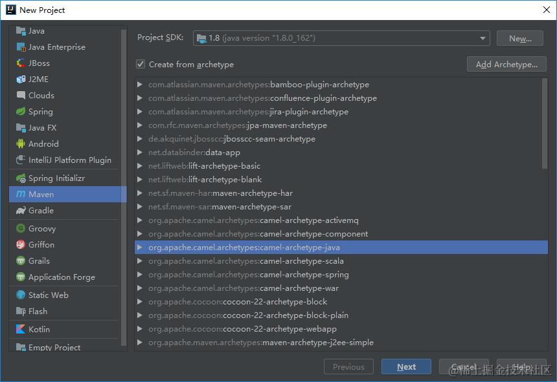Viewport: 557px width, 382px height.
Task: Select cocoon-22-archetype-block row
Action: [x=341, y=302]
